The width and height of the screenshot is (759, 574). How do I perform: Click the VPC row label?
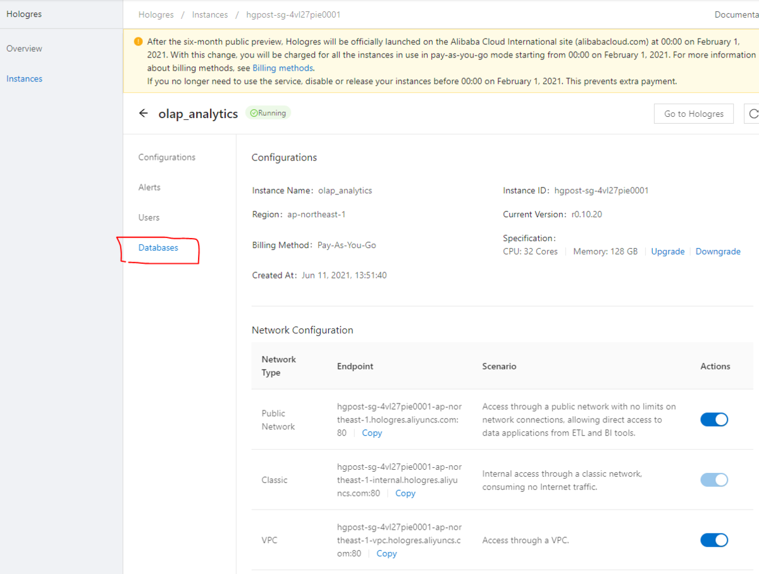click(x=269, y=541)
